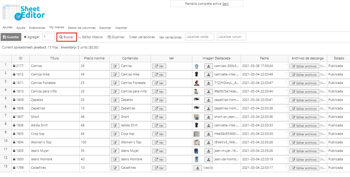Image resolution: width=350 pixels, height=177 pixels.
Task: Edit content icon for Calsetines row
Action: click(x=115, y=168)
